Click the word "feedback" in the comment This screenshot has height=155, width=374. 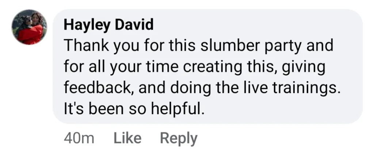point(98,88)
